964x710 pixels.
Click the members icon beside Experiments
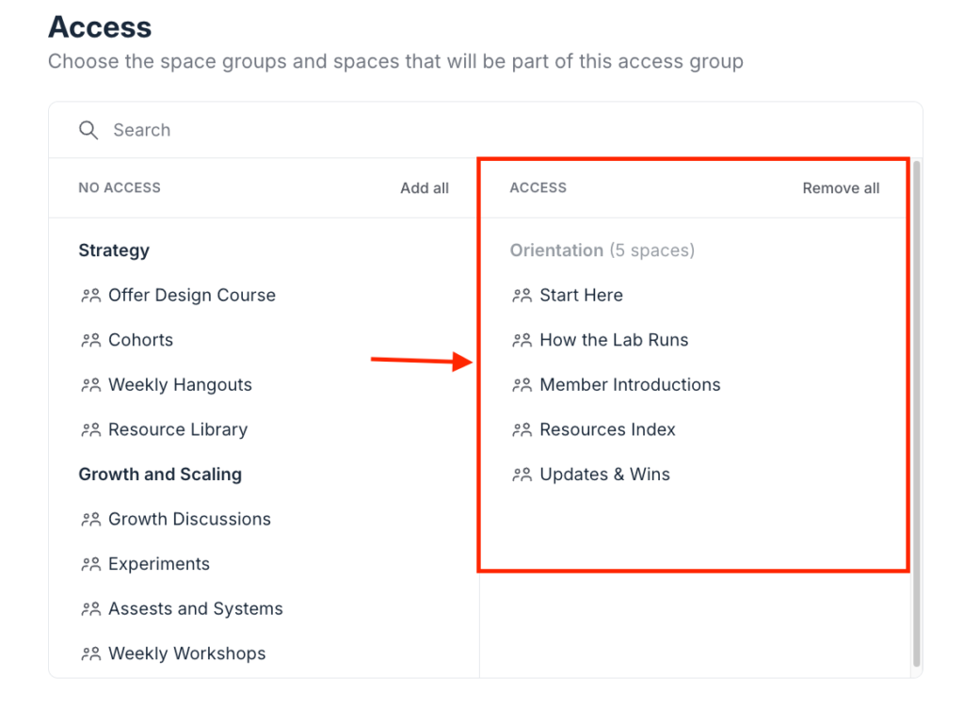(90, 565)
